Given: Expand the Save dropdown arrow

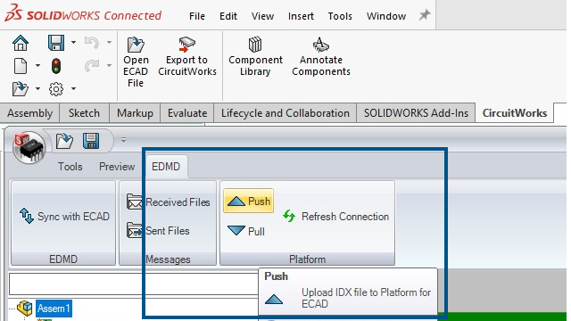Looking at the screenshot, I should coord(73,42).
